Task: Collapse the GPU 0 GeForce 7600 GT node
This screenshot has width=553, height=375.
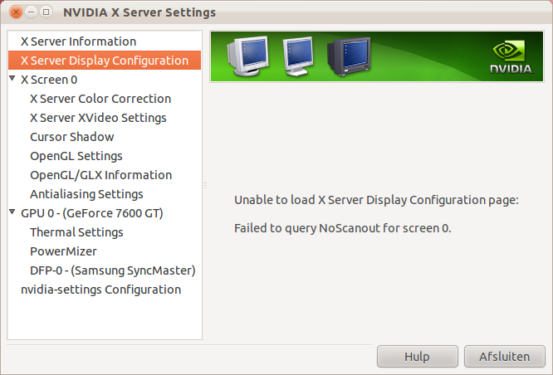Action: [12, 212]
